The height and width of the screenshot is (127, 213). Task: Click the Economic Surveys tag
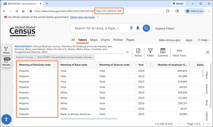coord(25,57)
